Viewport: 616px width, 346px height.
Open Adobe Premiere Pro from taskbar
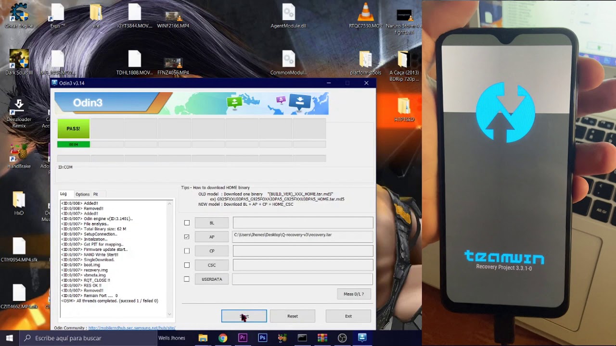click(x=243, y=338)
